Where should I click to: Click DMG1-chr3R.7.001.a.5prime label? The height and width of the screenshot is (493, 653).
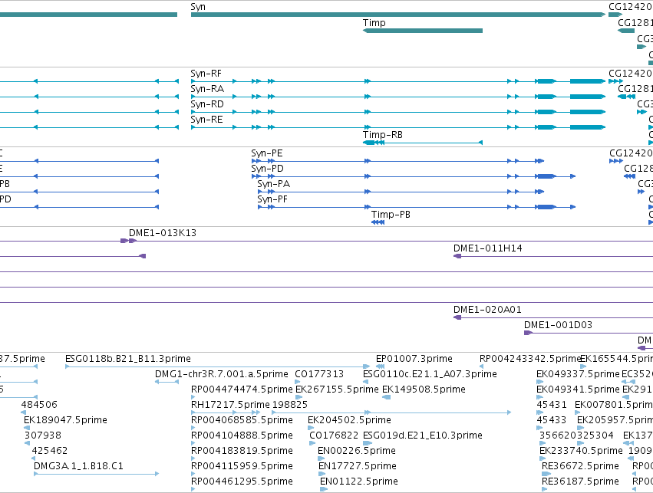click(x=222, y=374)
